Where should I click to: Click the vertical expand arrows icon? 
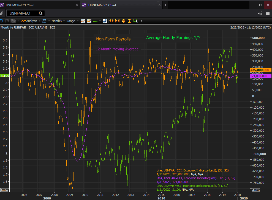click(x=123, y=21)
